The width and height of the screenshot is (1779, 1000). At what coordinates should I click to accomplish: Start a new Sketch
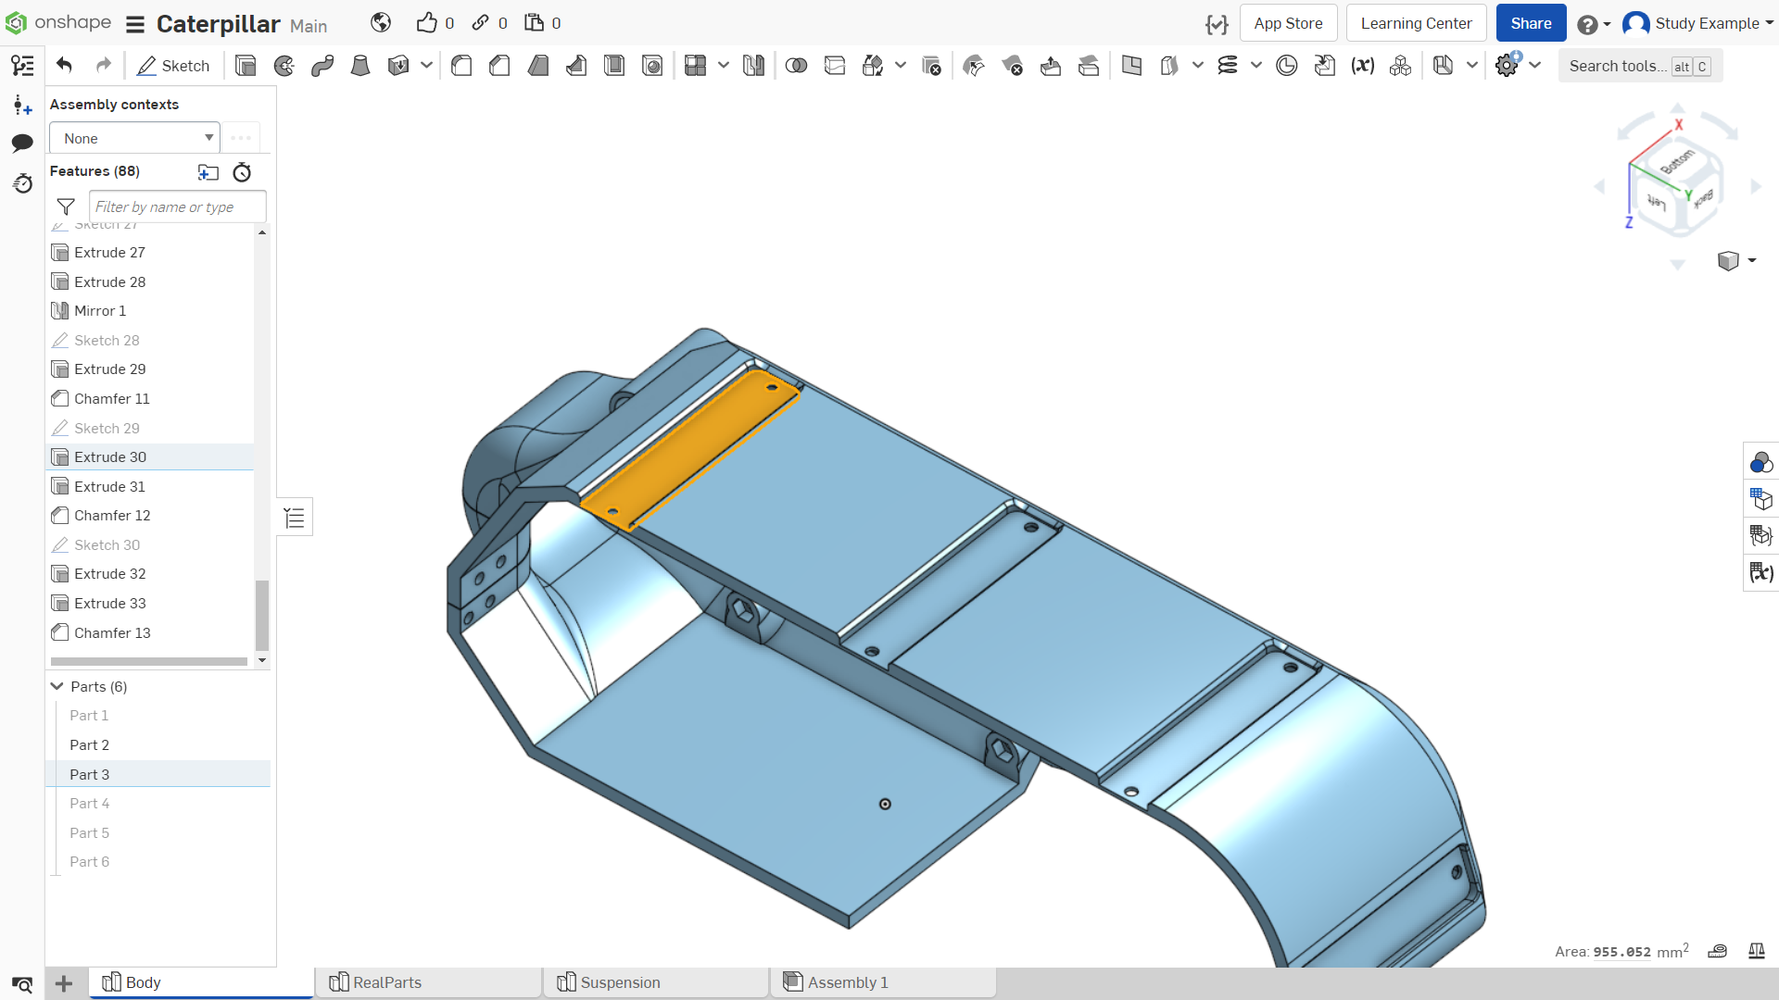[173, 66]
